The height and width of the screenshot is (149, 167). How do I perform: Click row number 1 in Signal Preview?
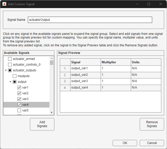65,69
